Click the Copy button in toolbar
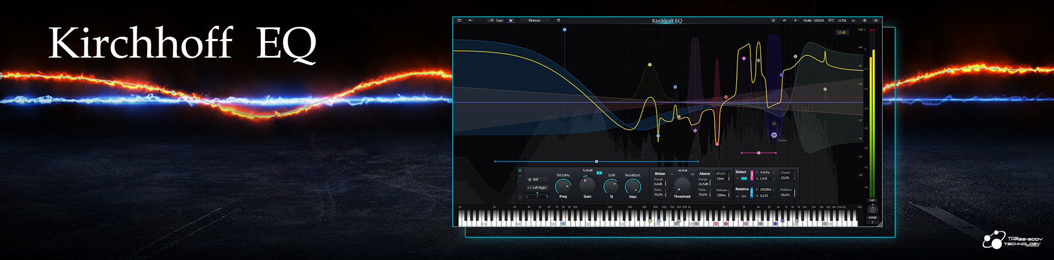The width and height of the screenshot is (1054, 260). [500, 20]
